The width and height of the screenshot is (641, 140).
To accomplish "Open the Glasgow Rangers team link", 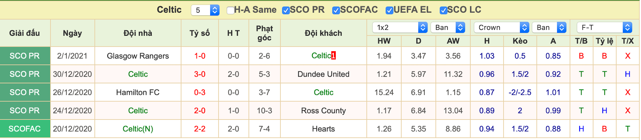I will point(138,56).
